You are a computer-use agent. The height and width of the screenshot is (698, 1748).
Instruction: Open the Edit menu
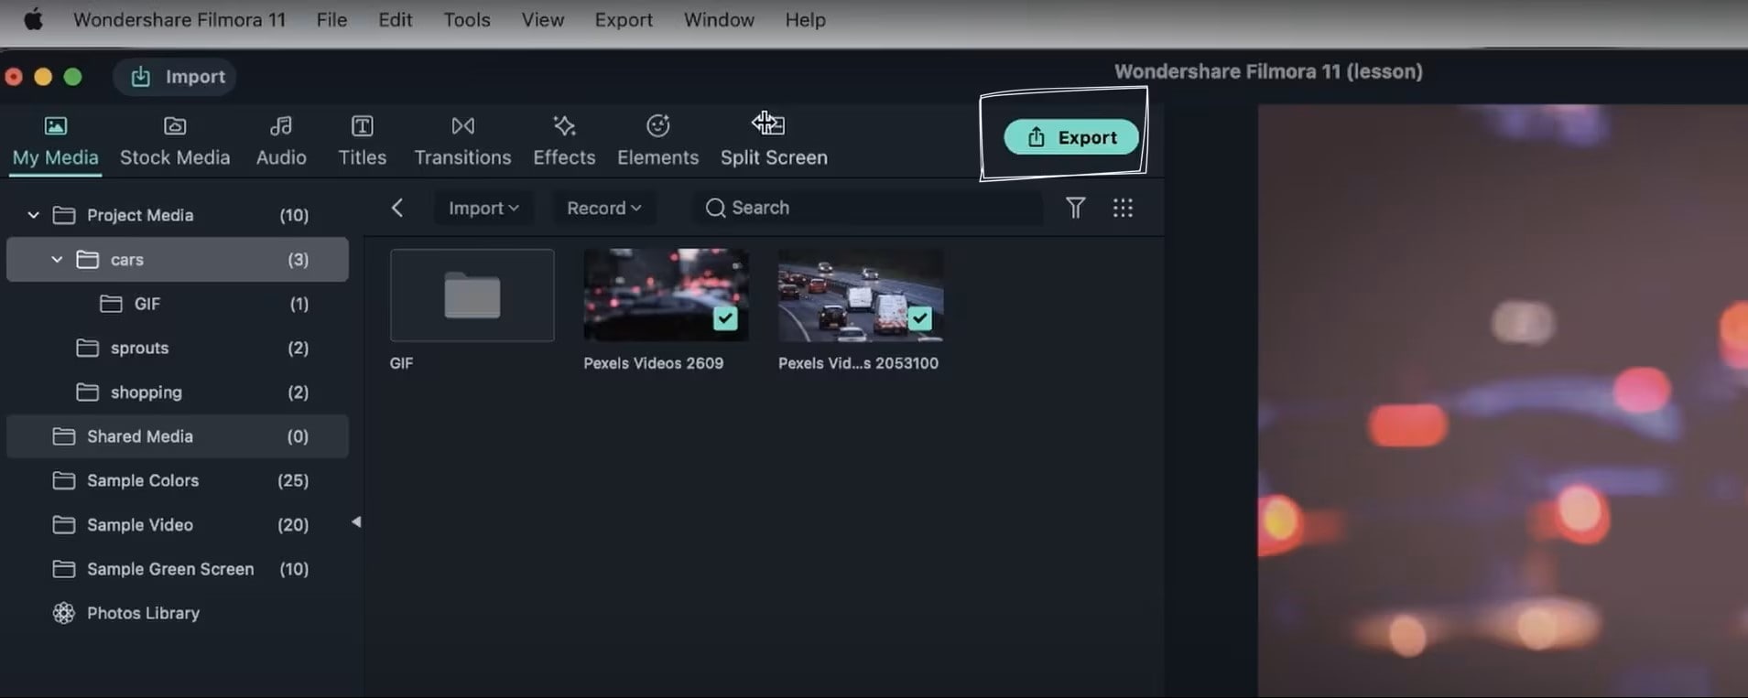(395, 19)
